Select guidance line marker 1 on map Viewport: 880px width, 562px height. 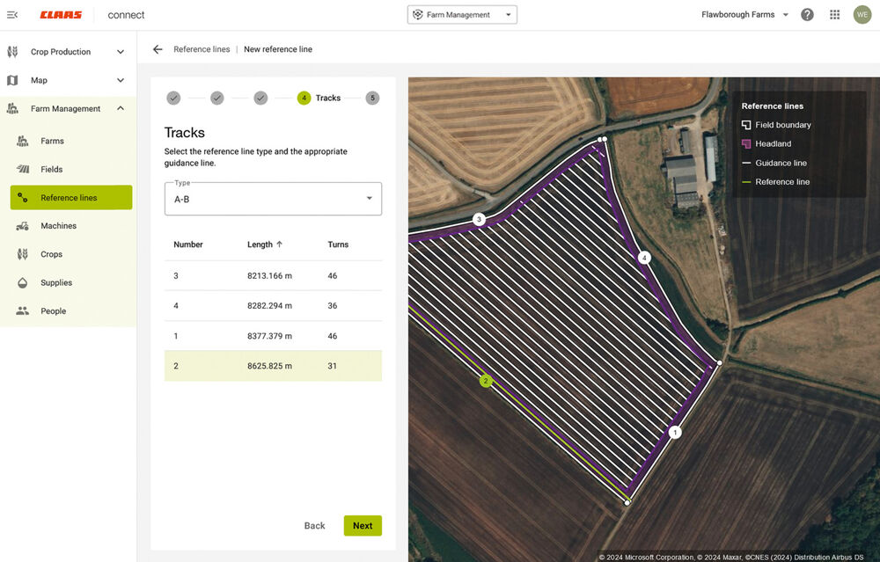(675, 433)
